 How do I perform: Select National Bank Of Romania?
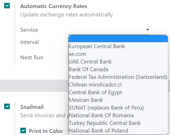(x=118, y=115)
